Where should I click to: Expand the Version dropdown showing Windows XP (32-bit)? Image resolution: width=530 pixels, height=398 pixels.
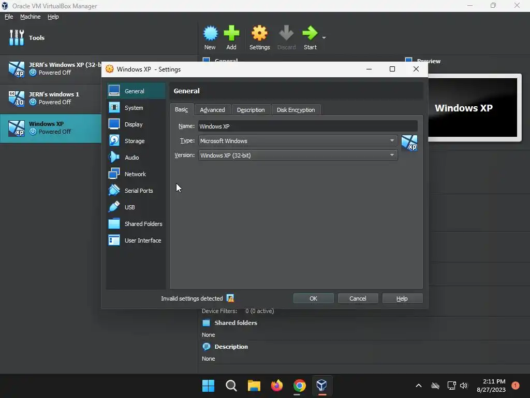(298, 155)
